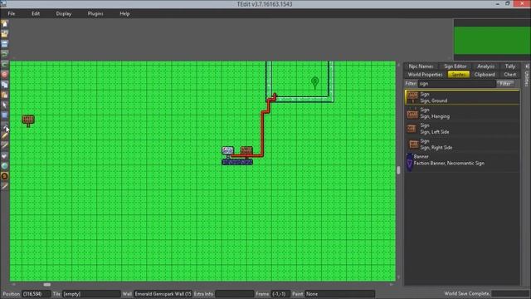Select the 'Sign, Ground' list row
This screenshot has height=299, width=531.
(x=462, y=97)
